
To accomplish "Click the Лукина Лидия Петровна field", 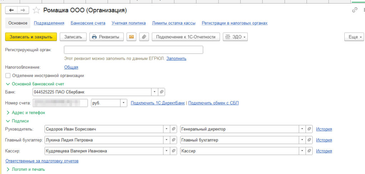I will coord(104,140).
